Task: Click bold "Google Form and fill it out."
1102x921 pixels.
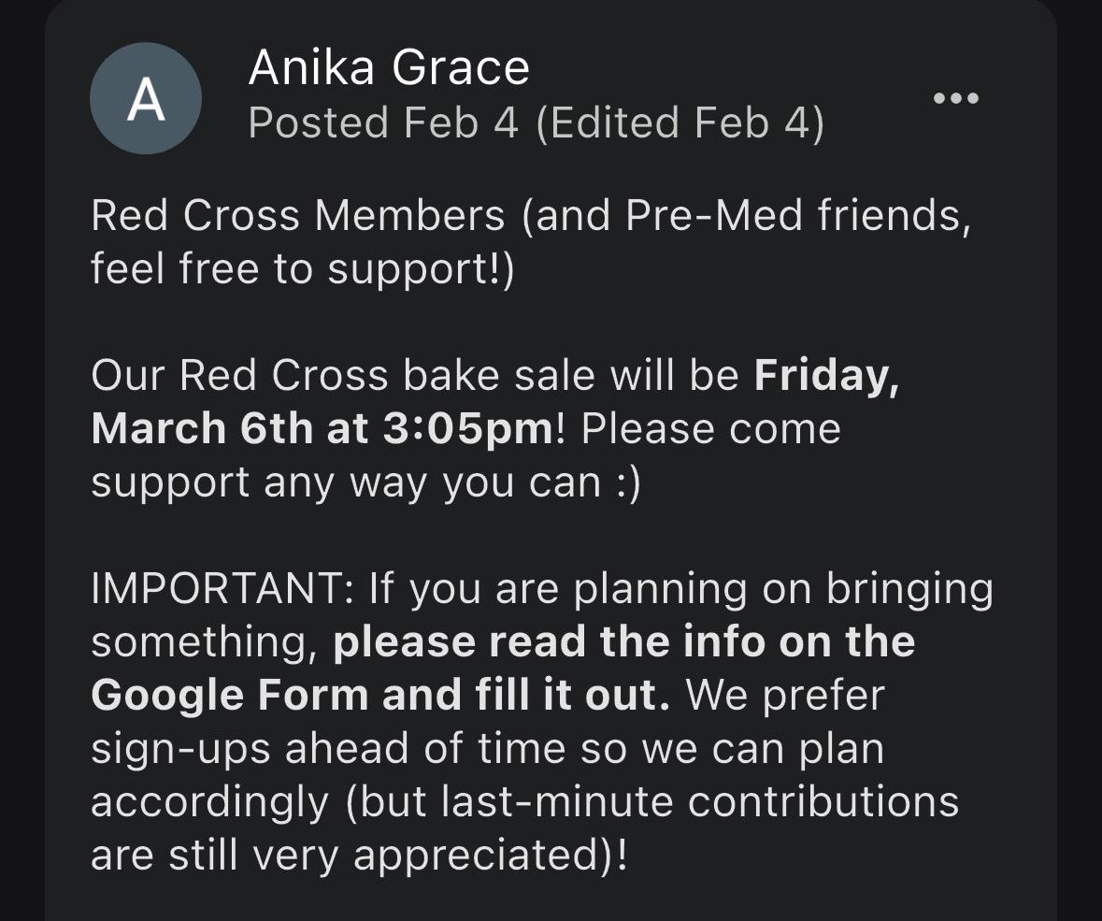Action: pos(380,696)
